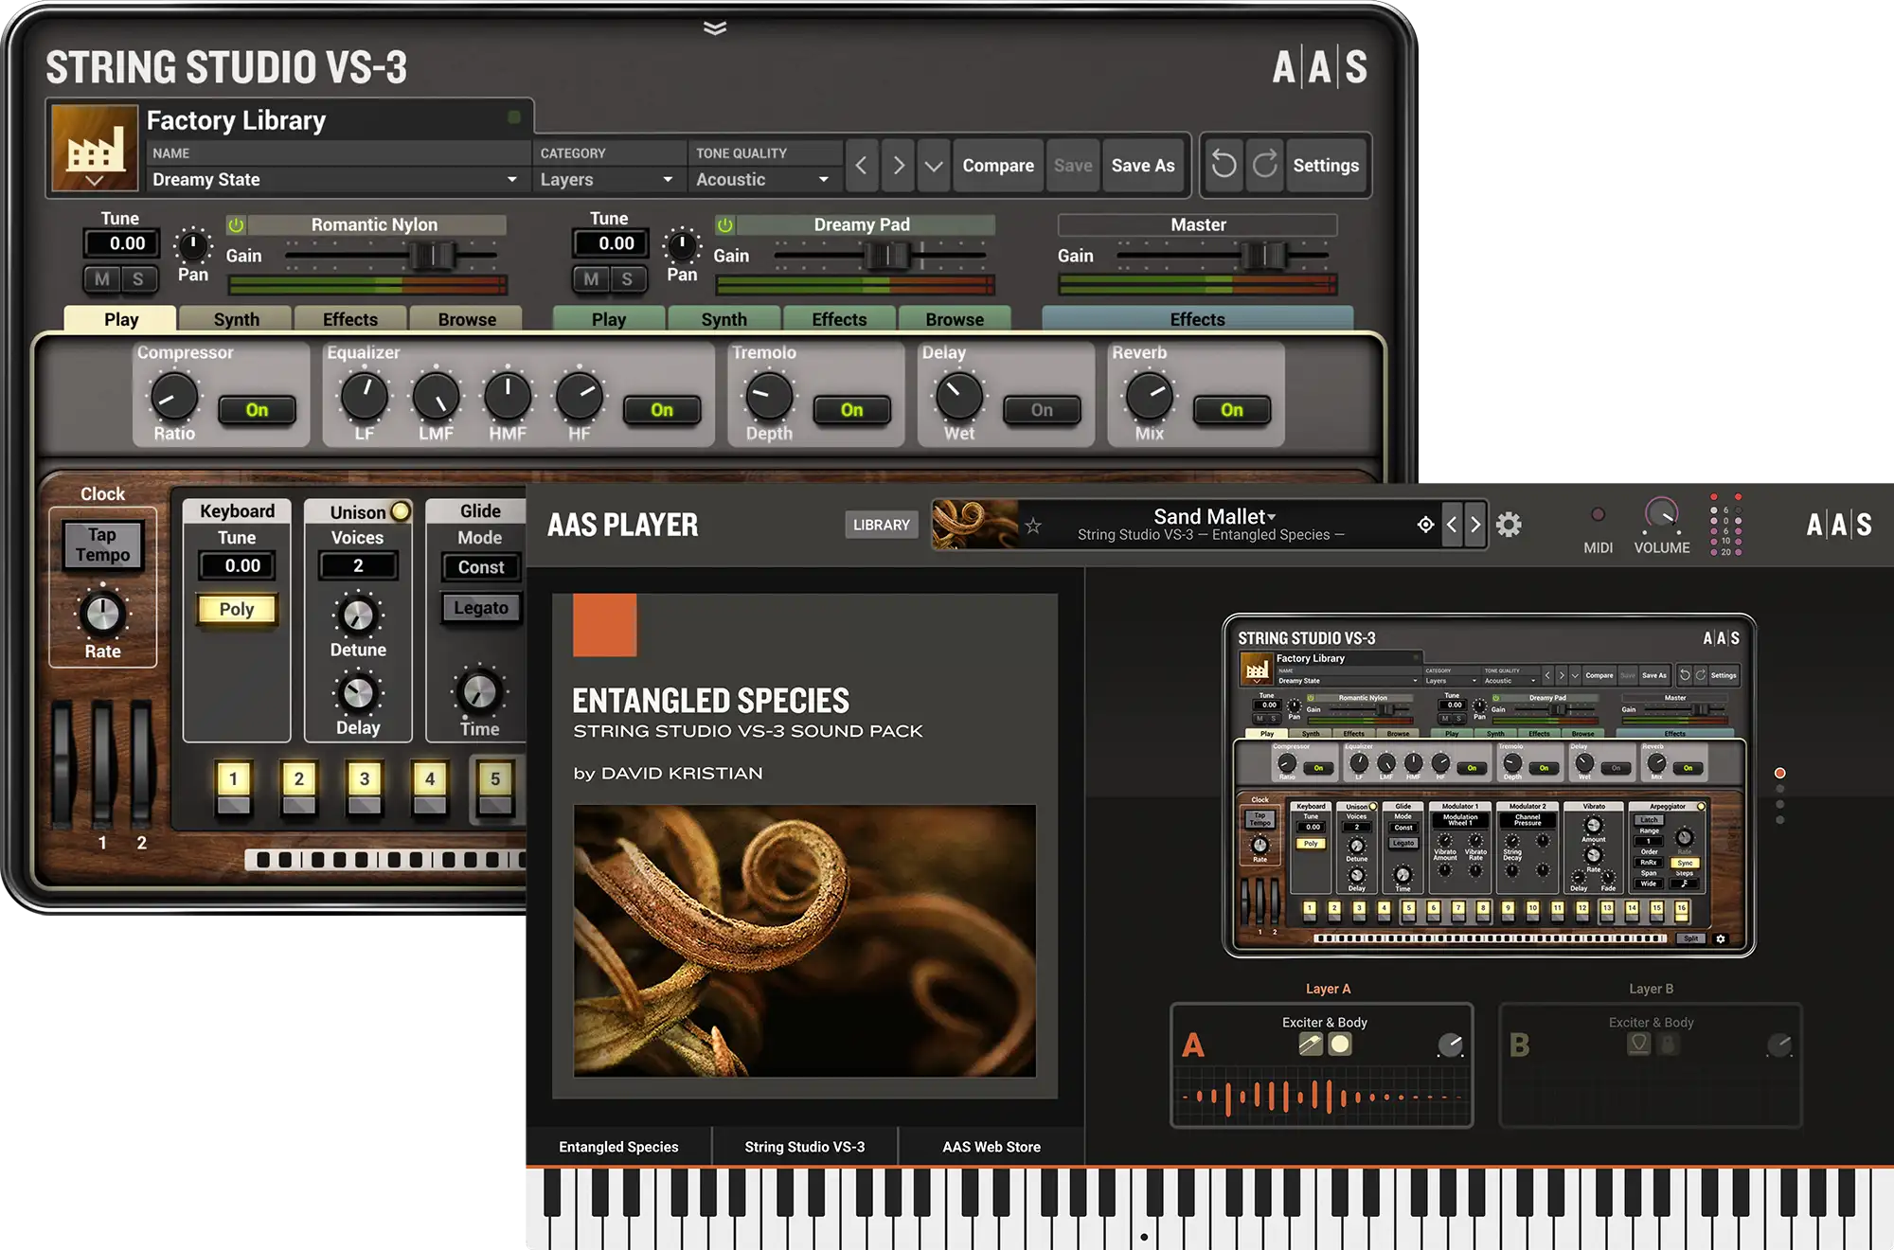1894x1250 pixels.
Task: Toggle Dreamy Pad layer power icon
Action: [724, 224]
